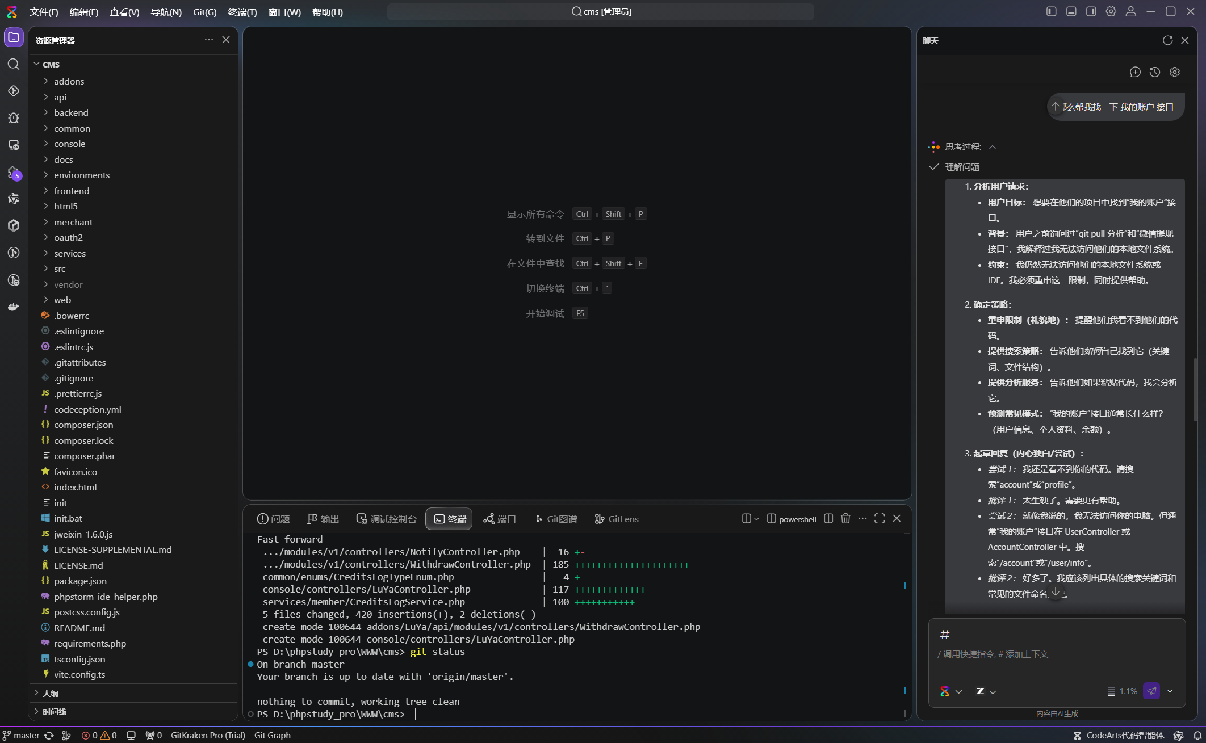This screenshot has width=1206, height=743.
Task: Open the Git(G) menu
Action: coord(204,12)
